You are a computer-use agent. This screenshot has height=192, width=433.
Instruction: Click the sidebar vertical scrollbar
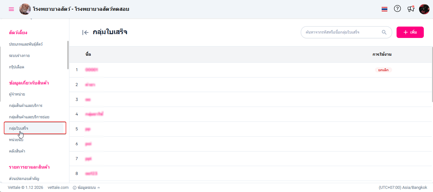click(68, 55)
